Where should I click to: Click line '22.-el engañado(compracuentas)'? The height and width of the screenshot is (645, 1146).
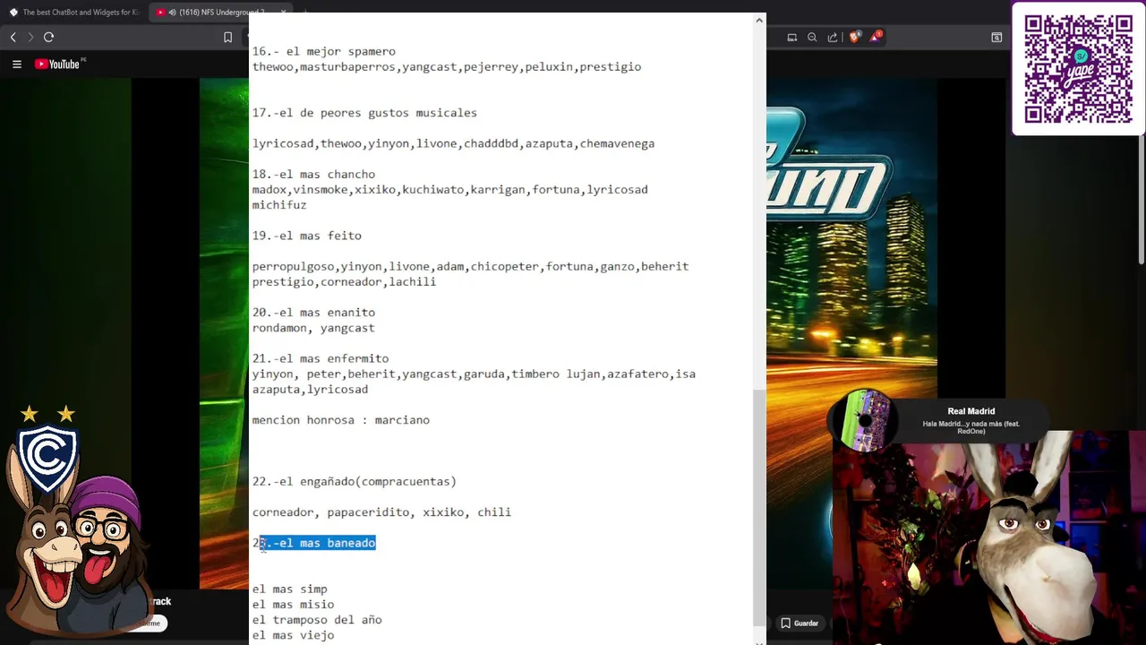pyautogui.click(x=355, y=482)
